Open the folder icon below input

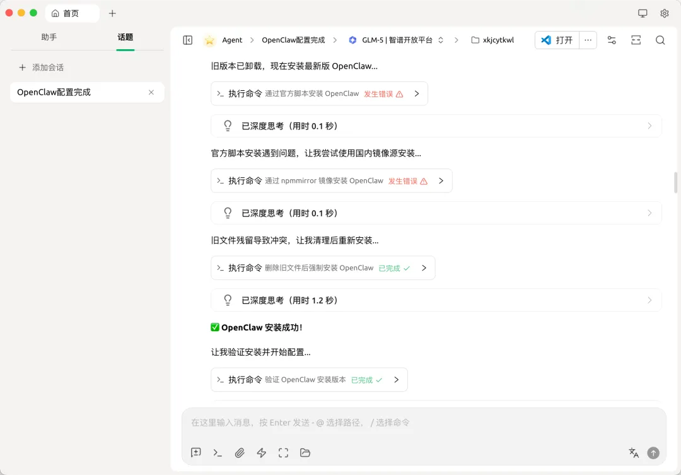click(x=305, y=453)
